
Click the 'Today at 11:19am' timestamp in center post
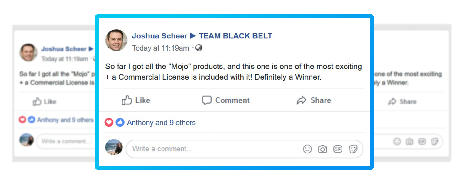(160, 48)
